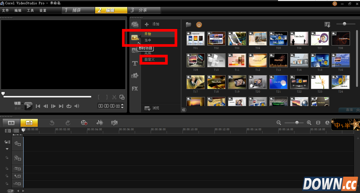Image resolution: width=360 pixels, height=193 pixels.
Task: Open the Title (T) library panel
Action: (135, 63)
